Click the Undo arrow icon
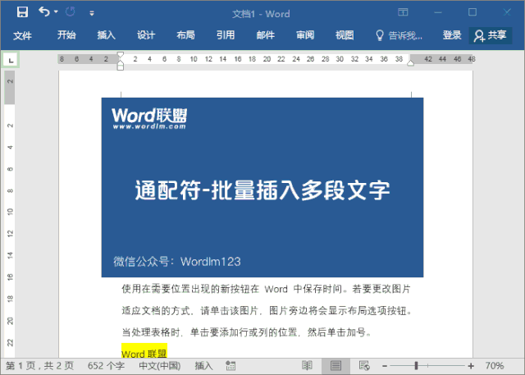Viewport: 525px width, 375px height. [x=43, y=11]
